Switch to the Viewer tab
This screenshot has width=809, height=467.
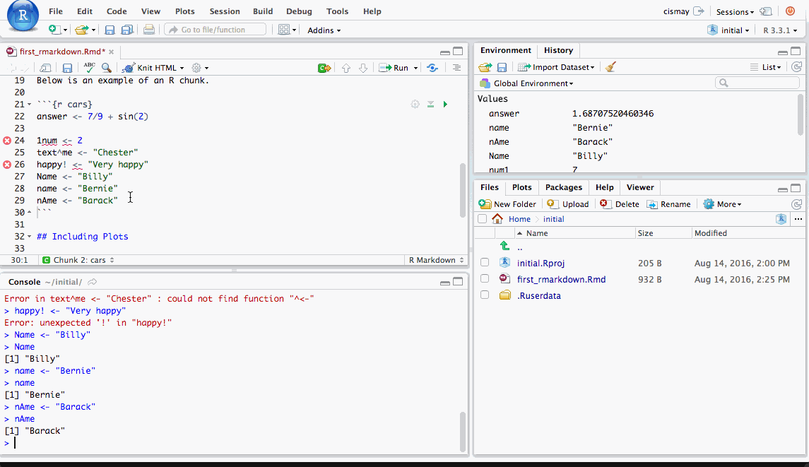coord(639,187)
